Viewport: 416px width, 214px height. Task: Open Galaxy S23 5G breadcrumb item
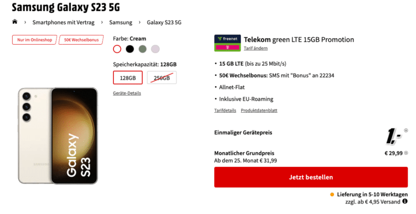164,23
